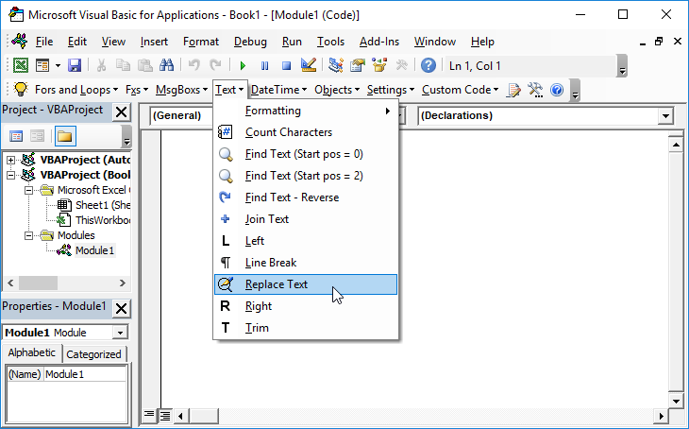Select Replace Text from the Text menu
This screenshot has width=689, height=429.
[x=277, y=284]
